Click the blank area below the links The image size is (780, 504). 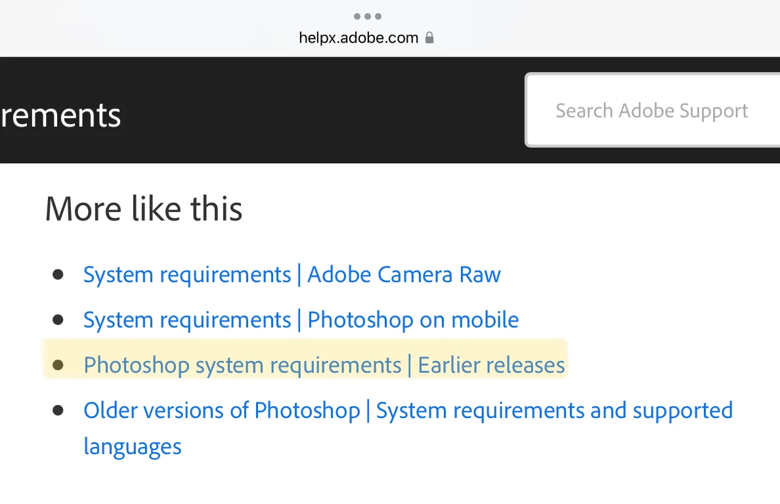point(394,482)
